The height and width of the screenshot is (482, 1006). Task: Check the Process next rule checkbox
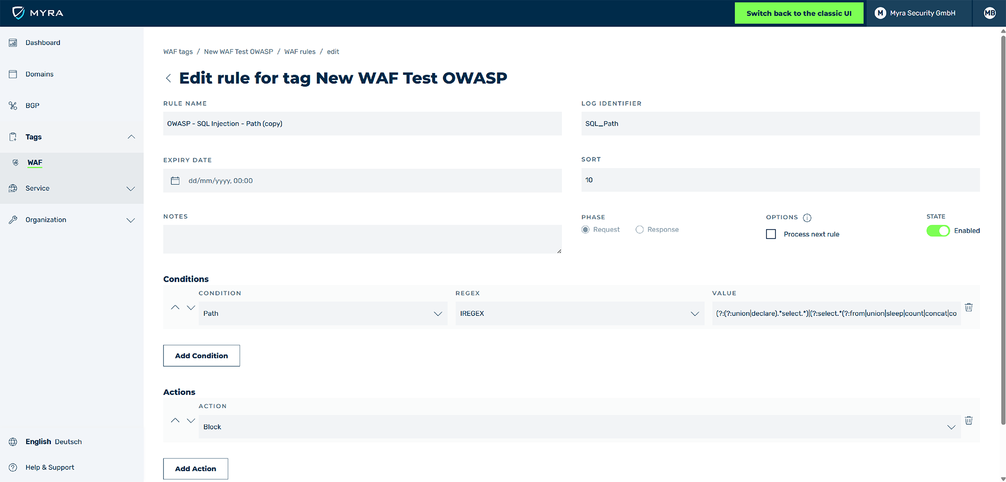pos(771,234)
